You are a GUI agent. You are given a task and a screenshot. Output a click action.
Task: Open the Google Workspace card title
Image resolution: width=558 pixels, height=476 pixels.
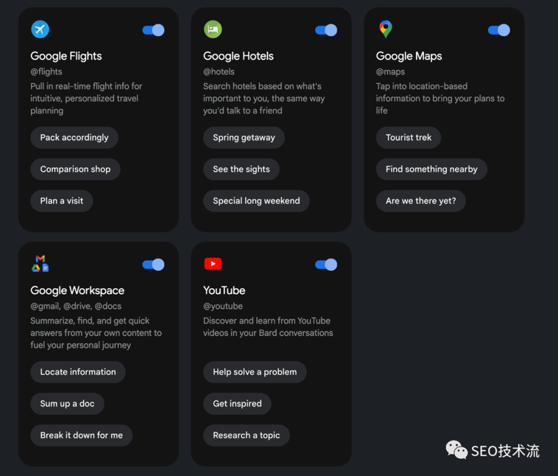77,290
